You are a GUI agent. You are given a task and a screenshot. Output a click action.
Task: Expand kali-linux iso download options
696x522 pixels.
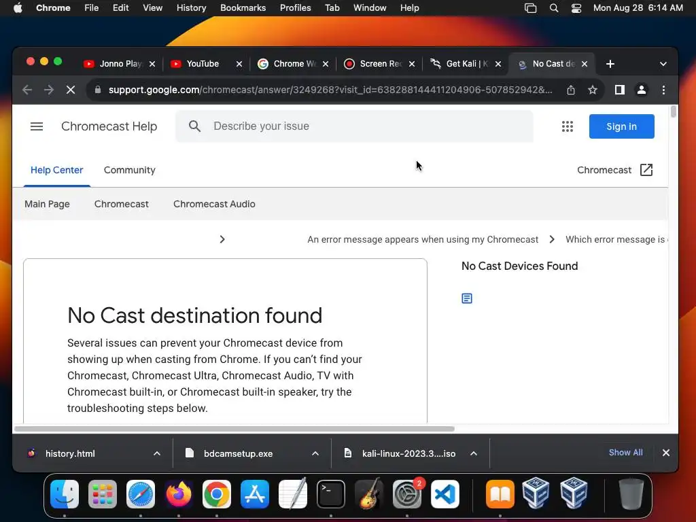click(x=474, y=453)
